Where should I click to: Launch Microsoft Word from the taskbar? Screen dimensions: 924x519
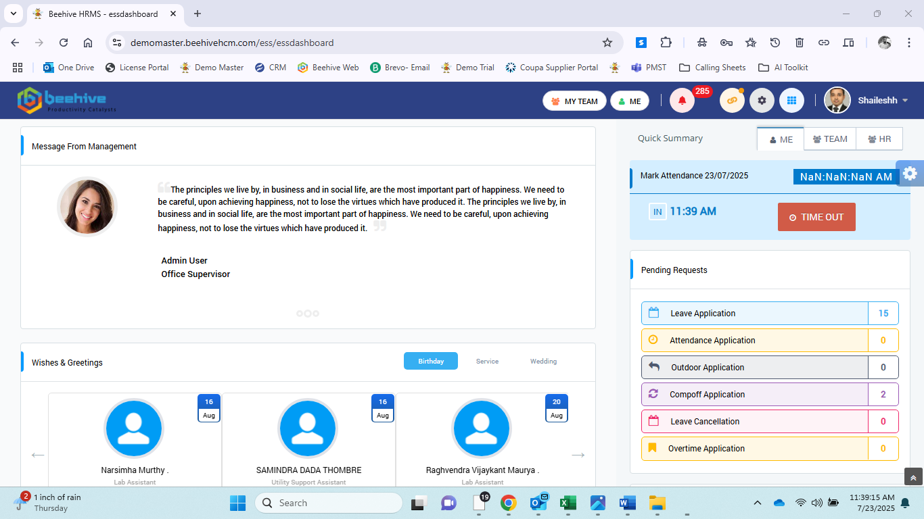click(627, 503)
